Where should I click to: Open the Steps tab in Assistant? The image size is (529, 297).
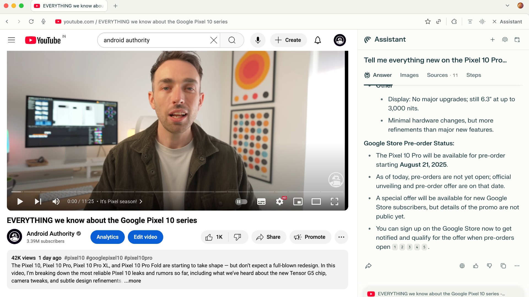tap(474, 75)
